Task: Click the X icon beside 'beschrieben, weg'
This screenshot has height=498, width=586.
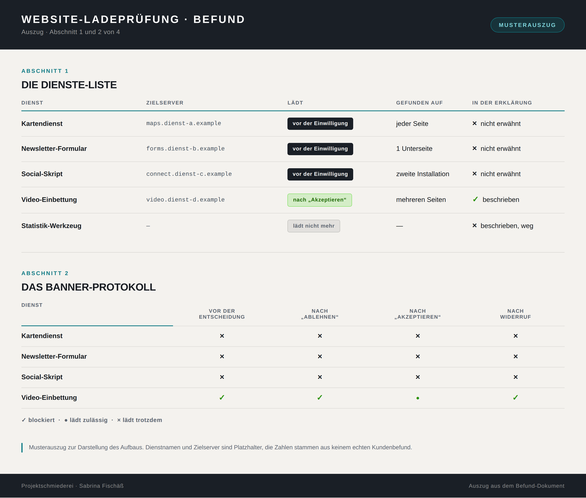Action: click(x=475, y=226)
